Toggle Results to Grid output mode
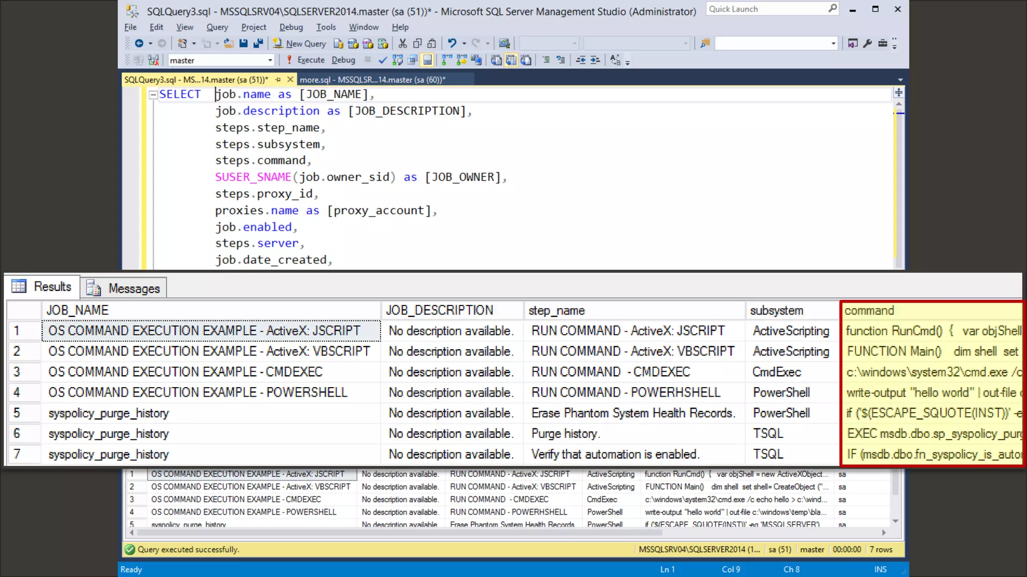This screenshot has width=1027, height=577. pos(510,60)
